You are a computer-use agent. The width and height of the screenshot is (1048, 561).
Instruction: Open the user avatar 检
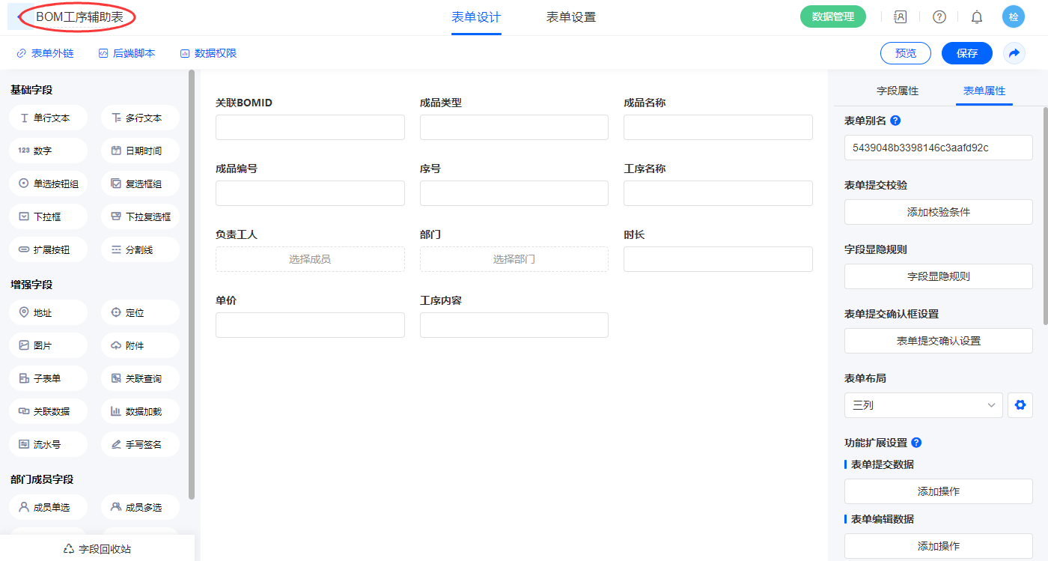[x=1013, y=16]
